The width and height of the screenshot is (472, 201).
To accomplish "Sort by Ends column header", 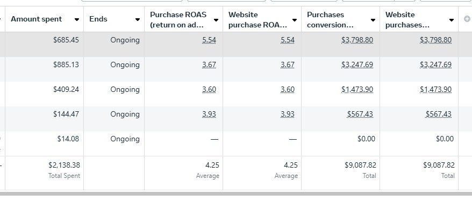I will (x=98, y=19).
